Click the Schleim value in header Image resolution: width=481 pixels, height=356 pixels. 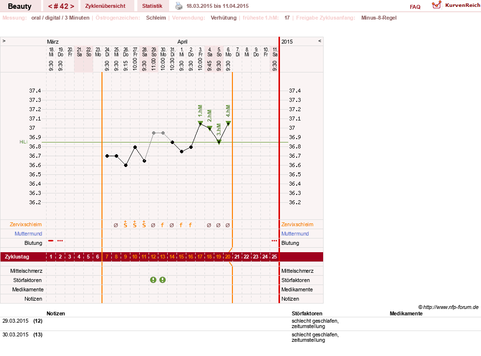[156, 18]
